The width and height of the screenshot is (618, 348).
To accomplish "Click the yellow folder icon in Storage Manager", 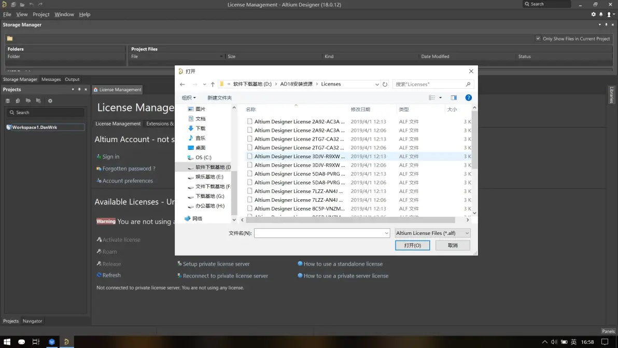I will click(x=10, y=38).
